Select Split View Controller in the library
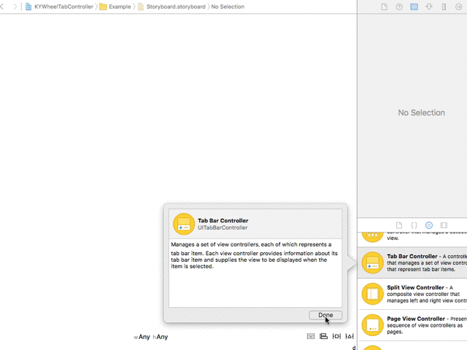467x350 pixels. point(412,294)
